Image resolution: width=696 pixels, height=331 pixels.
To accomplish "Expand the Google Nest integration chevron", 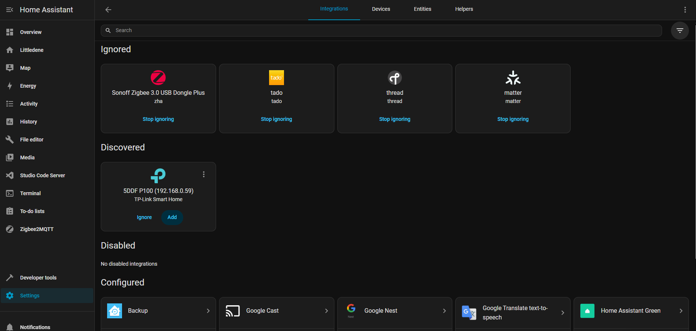I will [444, 311].
